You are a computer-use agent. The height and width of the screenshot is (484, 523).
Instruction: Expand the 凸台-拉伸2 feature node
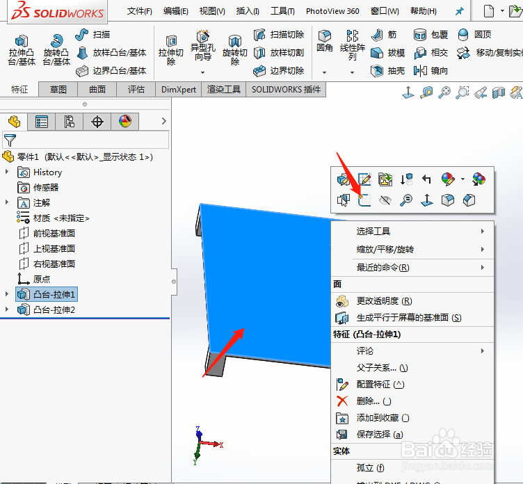pyautogui.click(x=7, y=309)
